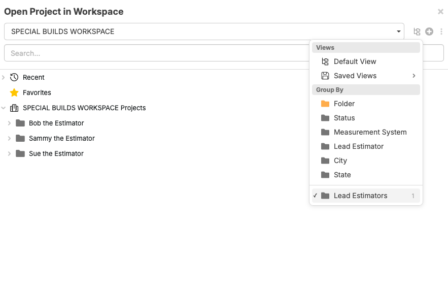
Task: Expand the Sammy the Estimator folder
Action: click(x=9, y=138)
